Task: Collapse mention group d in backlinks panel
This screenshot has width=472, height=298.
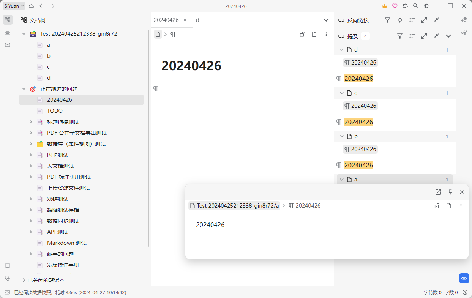Action: coord(341,50)
